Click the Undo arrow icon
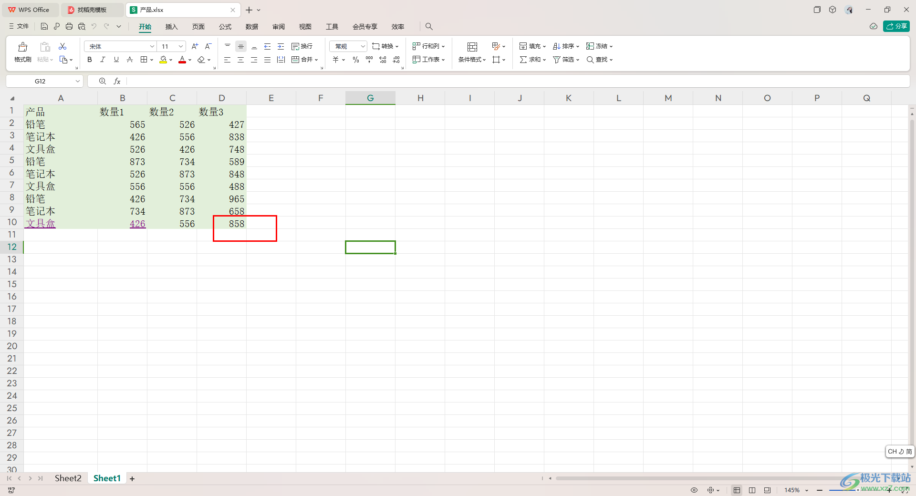 94,27
